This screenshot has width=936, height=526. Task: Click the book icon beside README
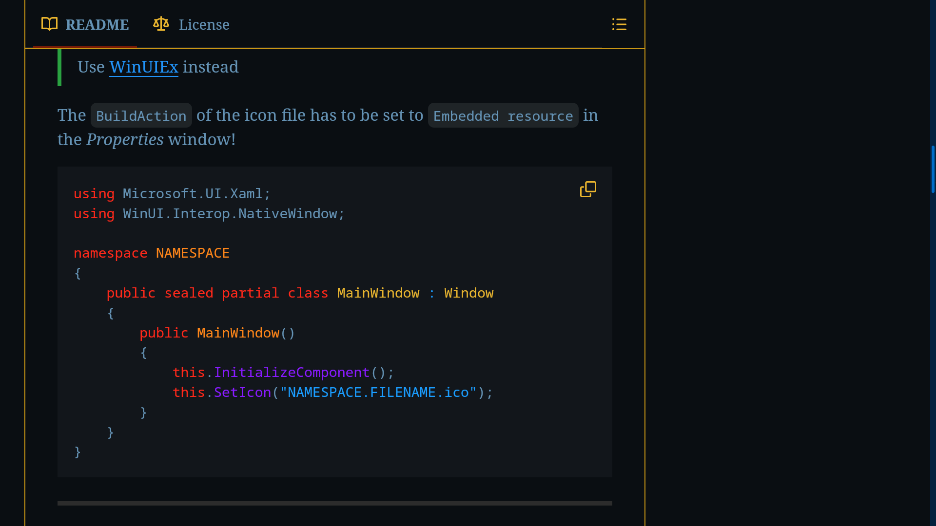pos(49,24)
